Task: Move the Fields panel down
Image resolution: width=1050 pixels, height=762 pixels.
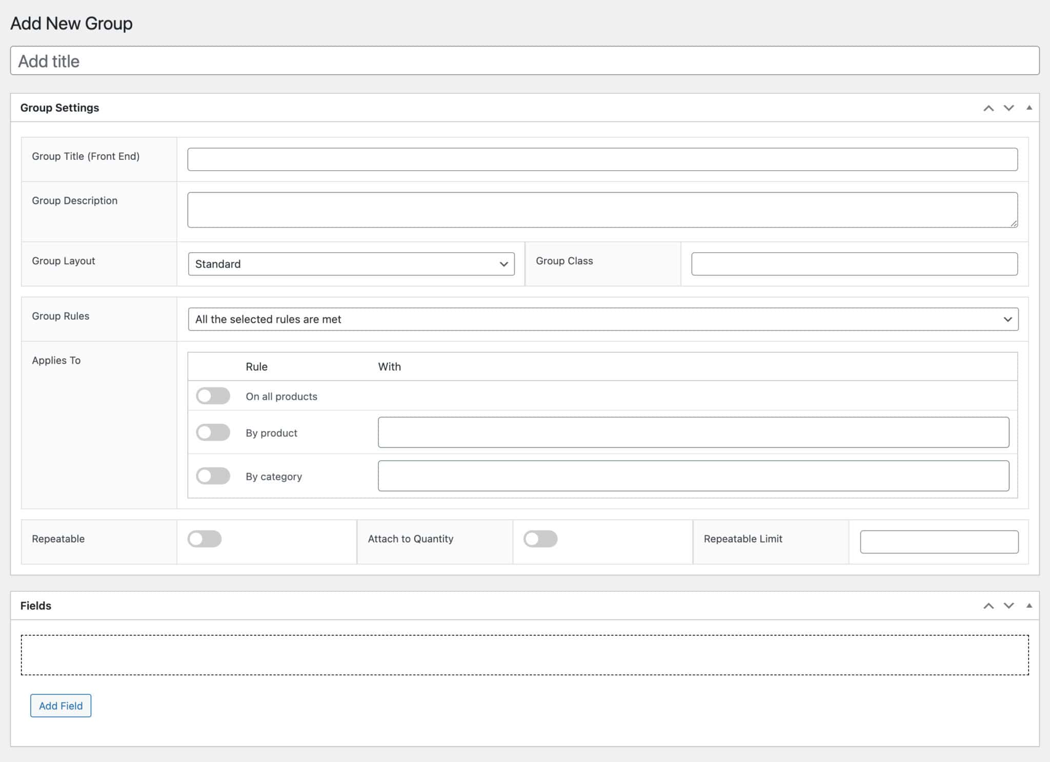Action: (x=1008, y=605)
